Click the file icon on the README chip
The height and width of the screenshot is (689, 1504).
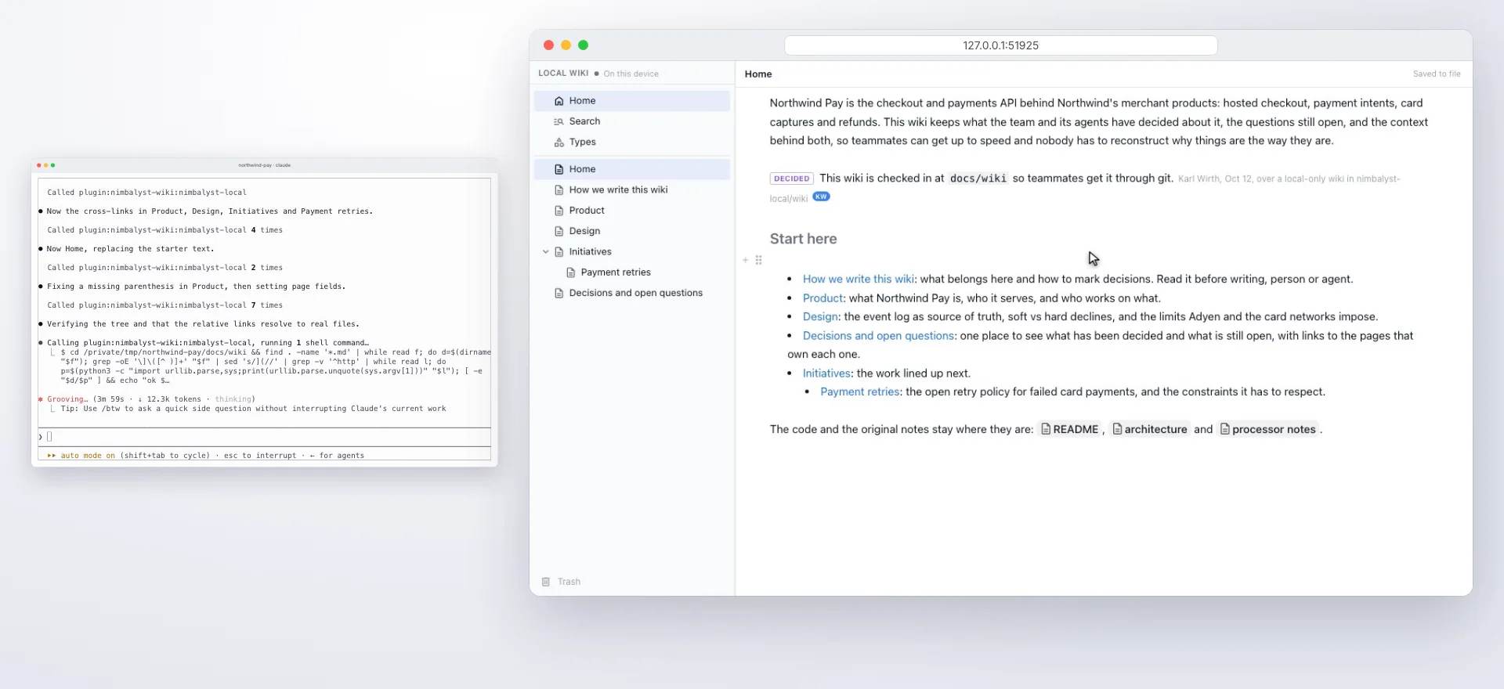[1046, 429]
